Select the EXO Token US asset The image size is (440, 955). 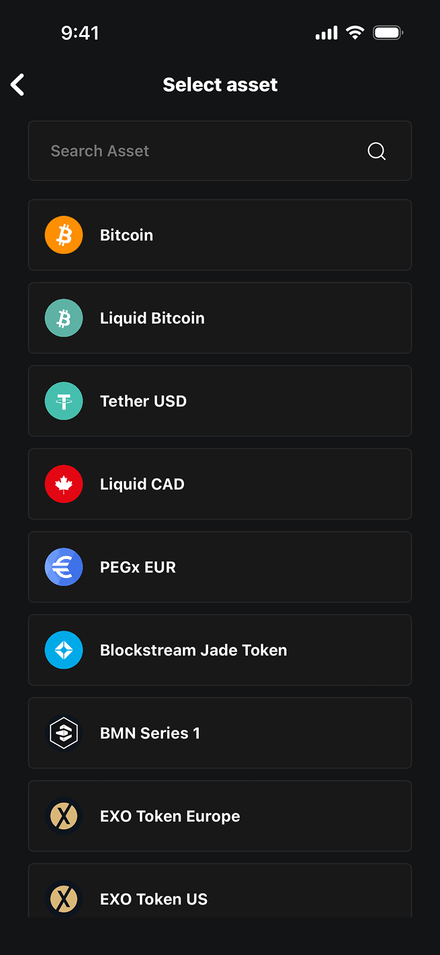coord(220,898)
